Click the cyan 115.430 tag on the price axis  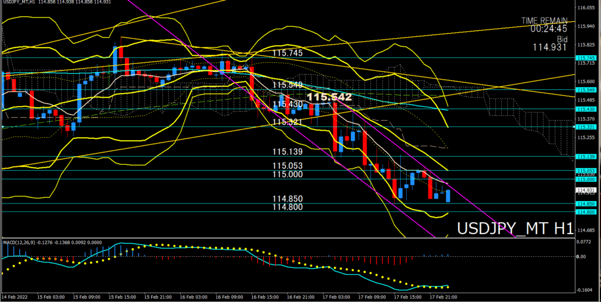(585, 109)
